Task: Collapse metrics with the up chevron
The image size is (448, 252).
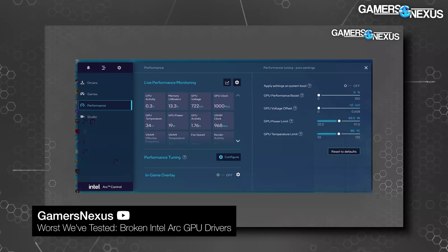Action: pos(238,95)
